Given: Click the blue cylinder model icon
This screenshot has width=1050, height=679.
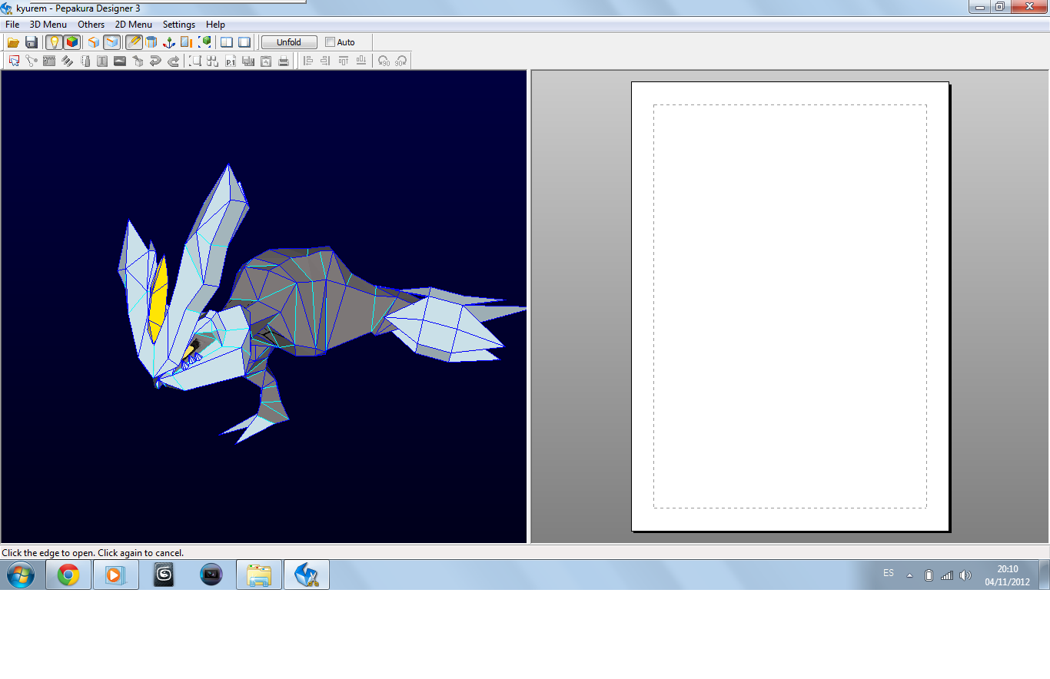Looking at the screenshot, I should click(x=151, y=42).
